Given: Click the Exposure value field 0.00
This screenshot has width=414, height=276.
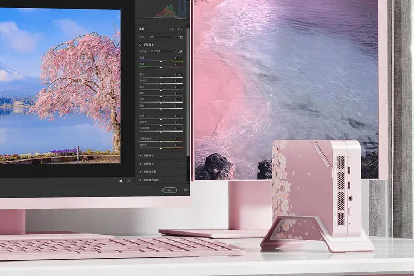Looking at the screenshot, I should (x=178, y=75).
